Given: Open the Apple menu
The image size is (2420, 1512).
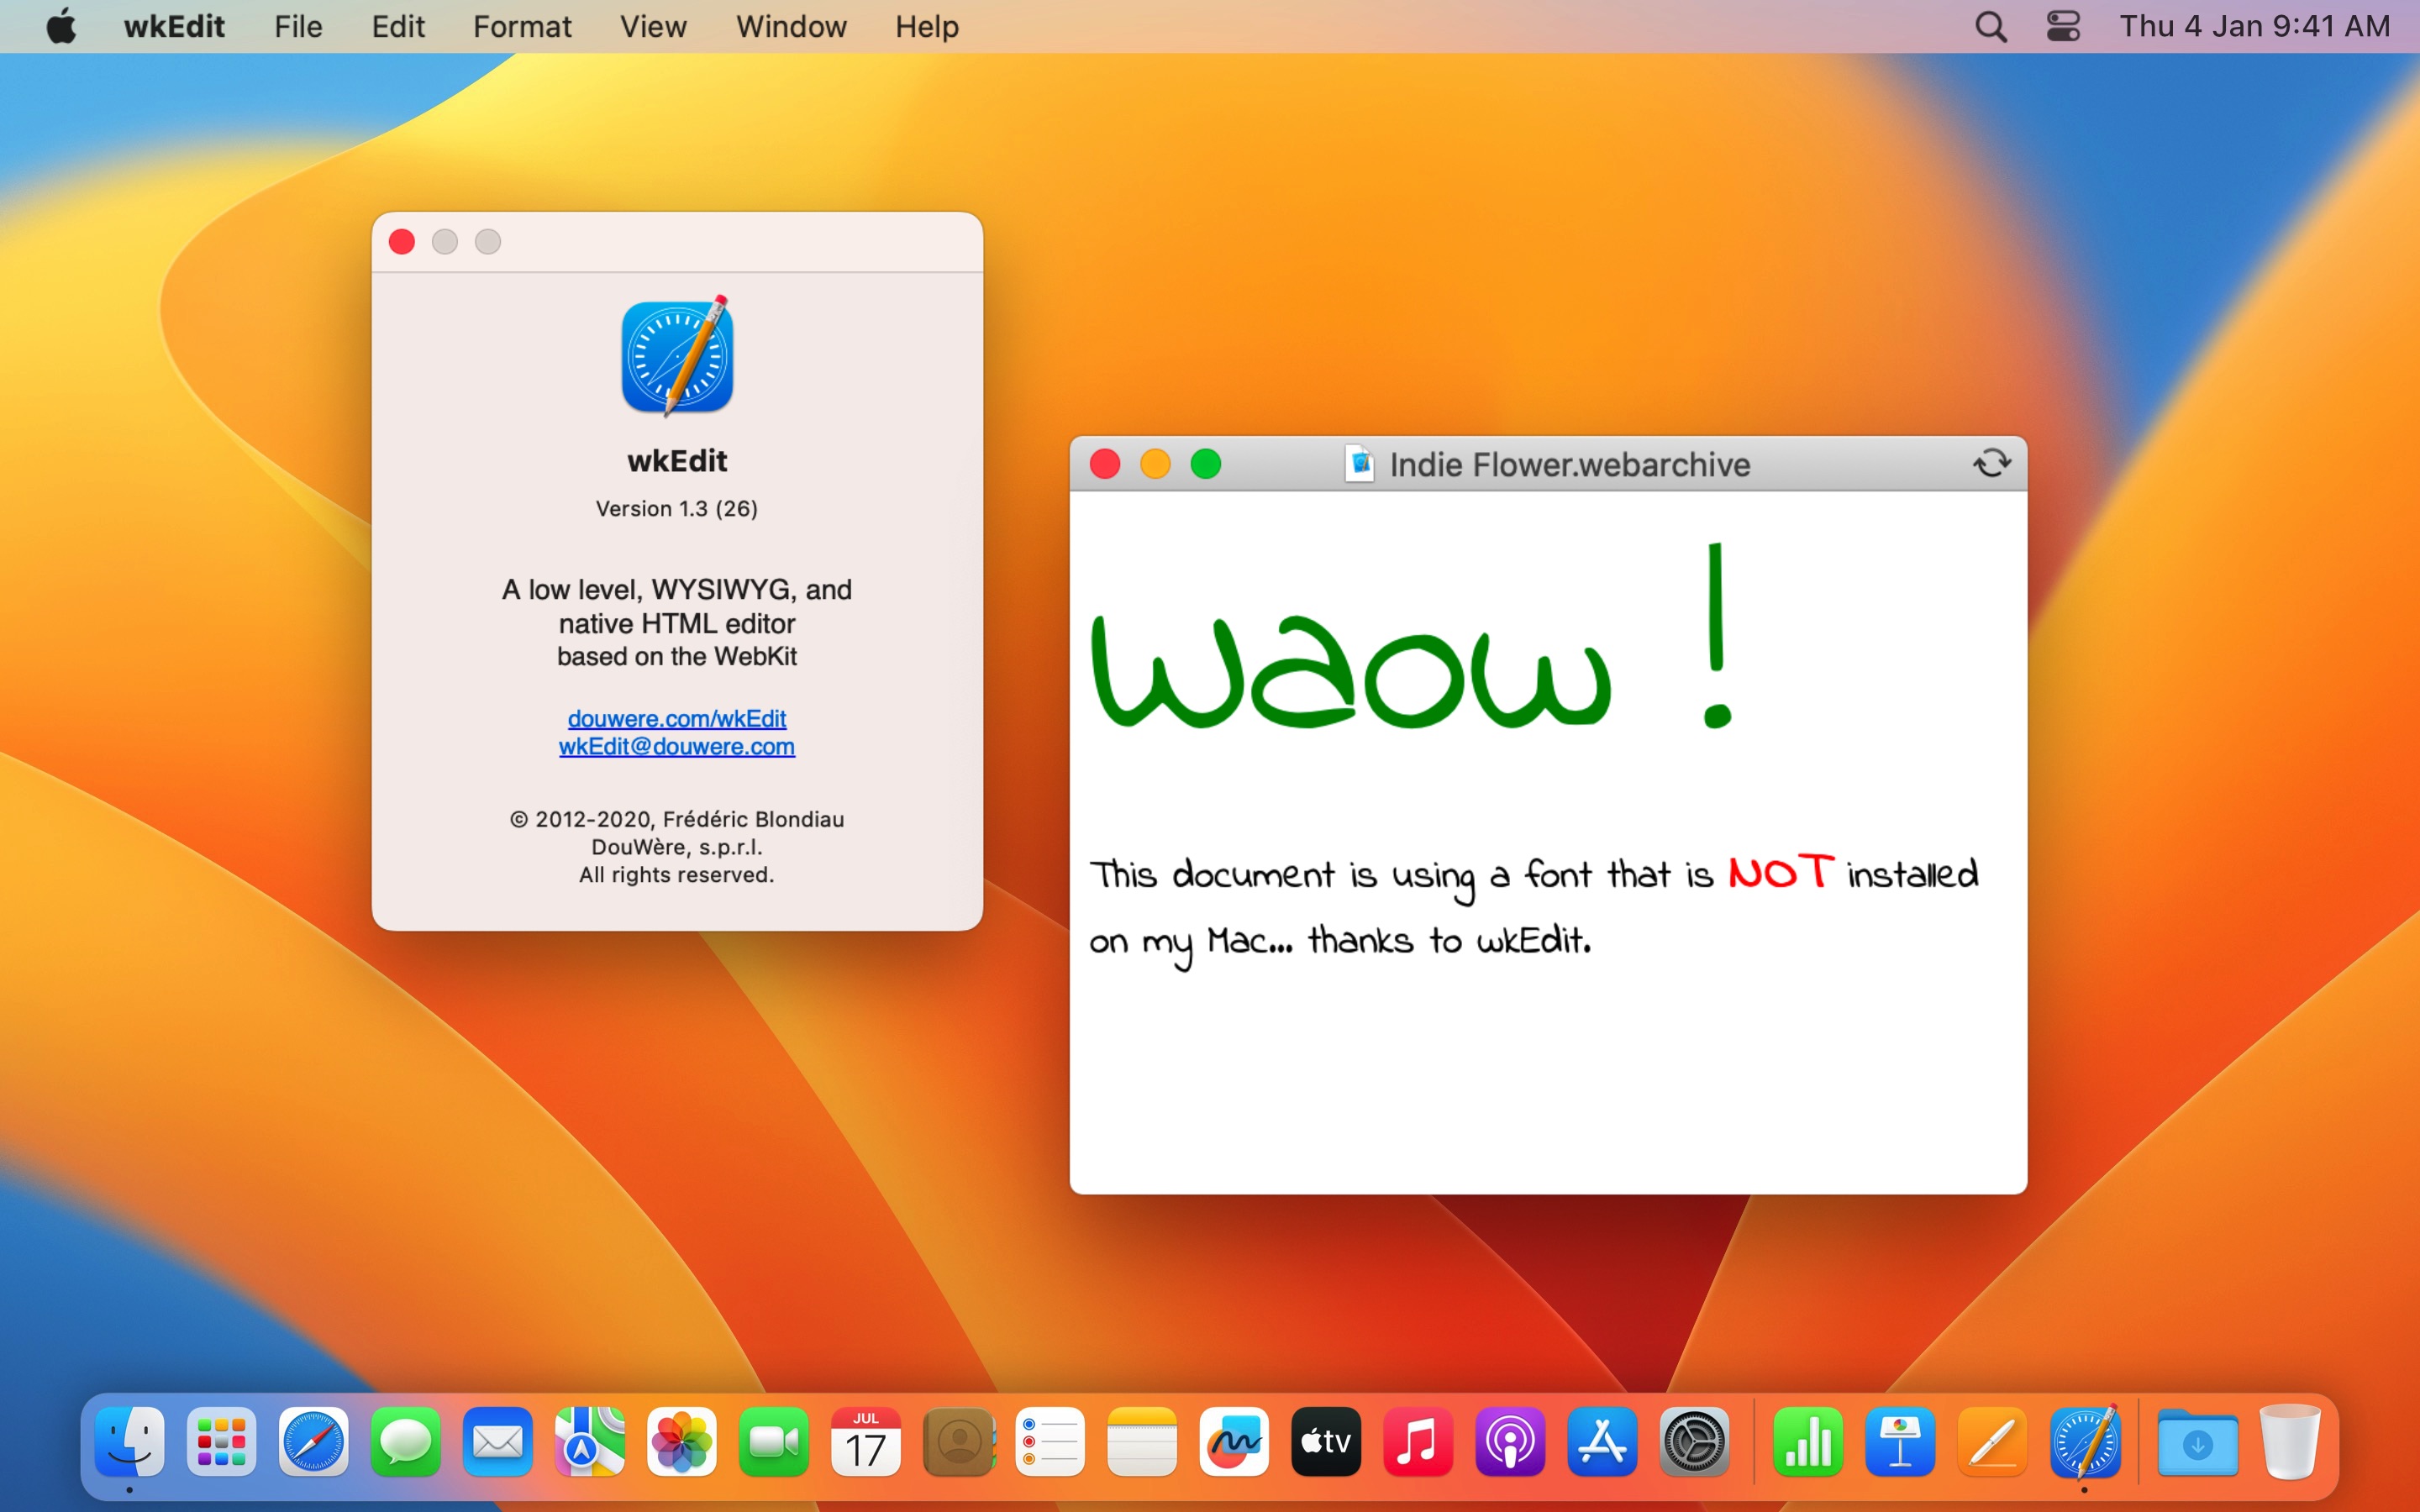Looking at the screenshot, I should point(61,25).
